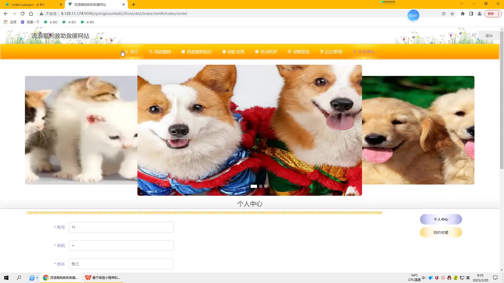The height and width of the screenshot is (283, 504).
Task: Open the Windows taskbar search icon
Action: (19, 278)
